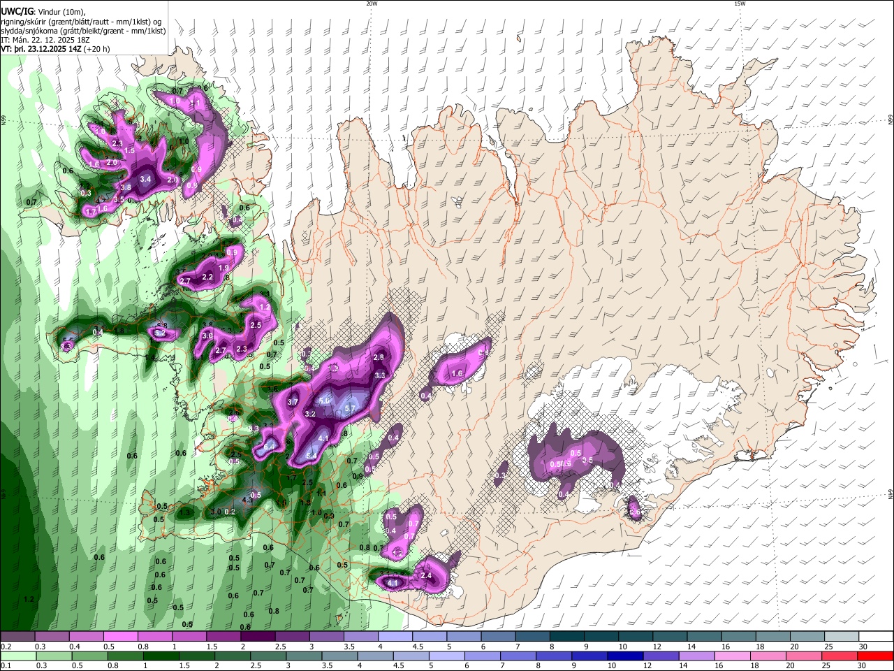Image resolution: width=894 pixels, height=671 pixels.
Task: Click the '20W' longitude label
Action: point(372,3)
